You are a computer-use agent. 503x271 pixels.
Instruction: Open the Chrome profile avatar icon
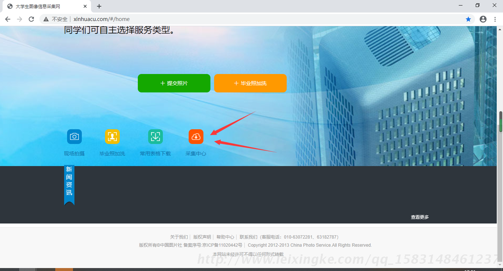[483, 19]
